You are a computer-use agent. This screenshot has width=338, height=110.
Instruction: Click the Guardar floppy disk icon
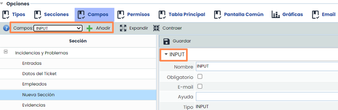166,41
